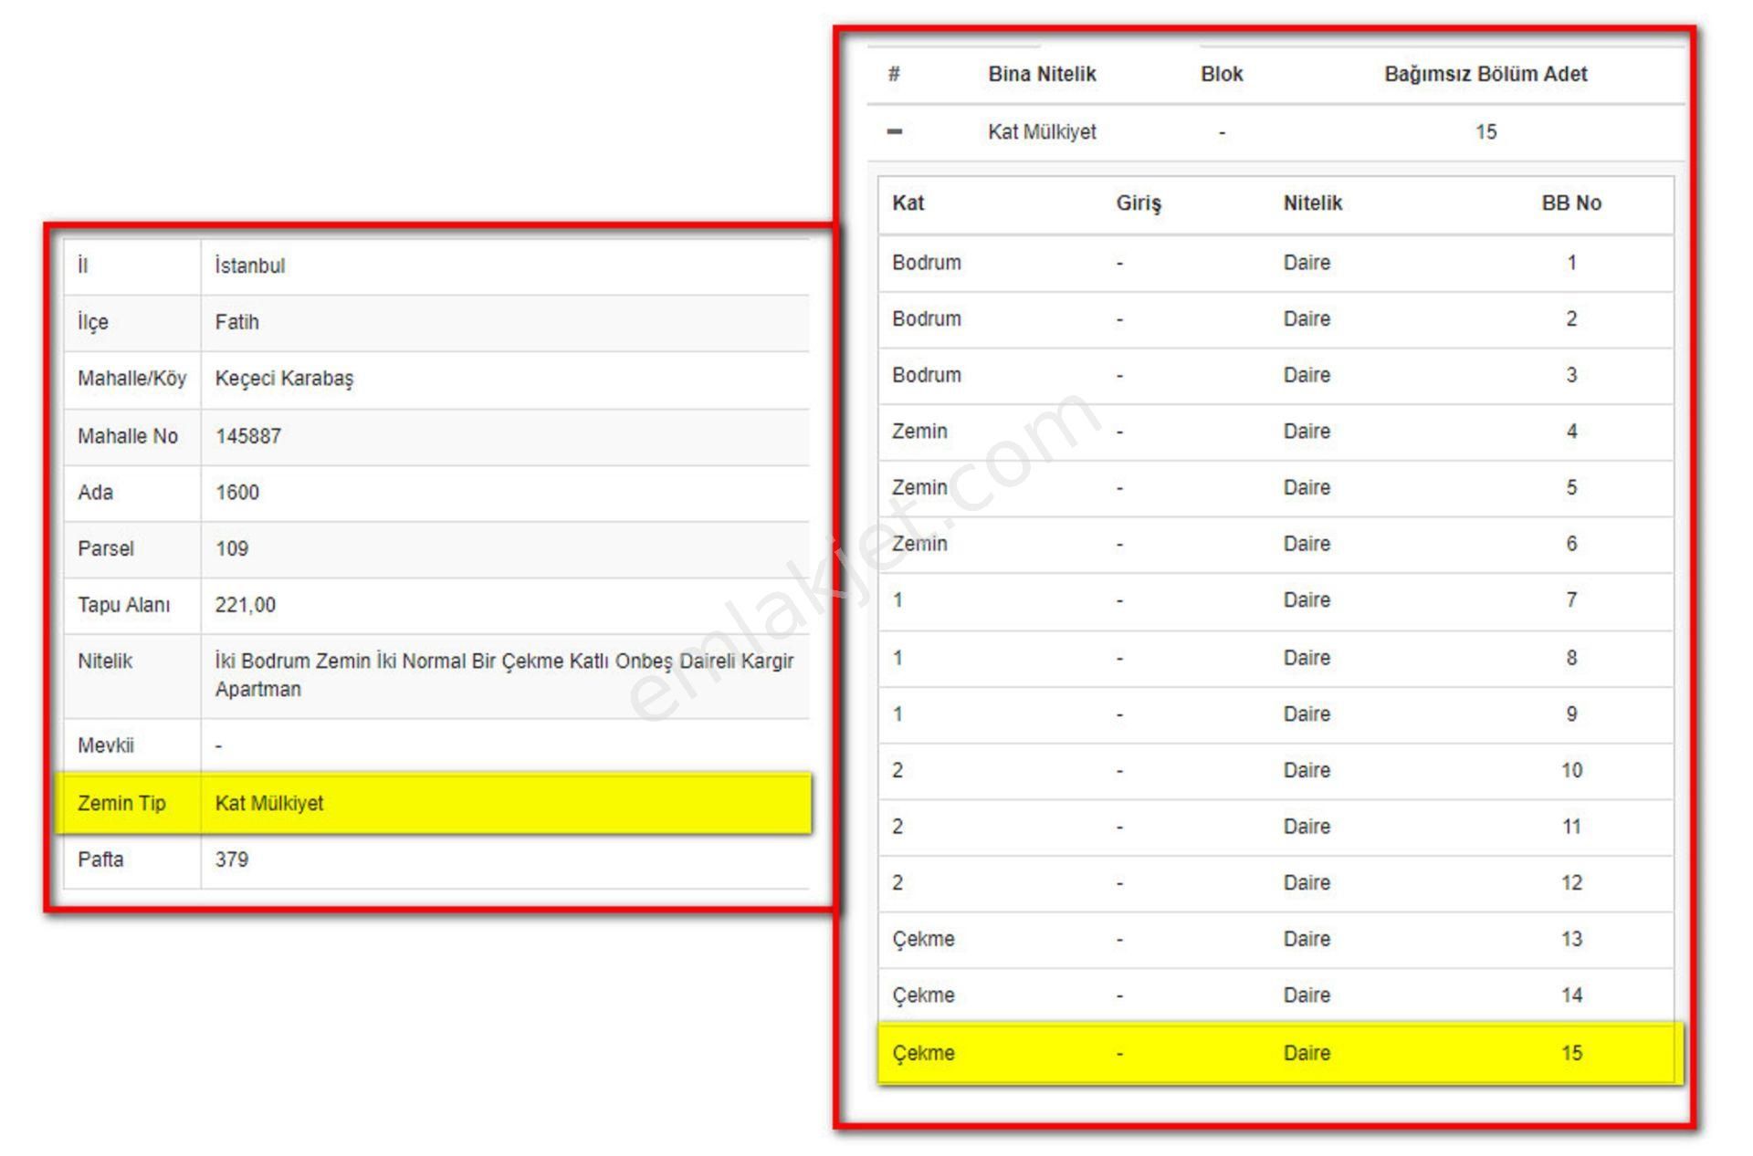Click the Bina Nitelik column header
This screenshot has height=1156, width=1753.
(x=1041, y=74)
